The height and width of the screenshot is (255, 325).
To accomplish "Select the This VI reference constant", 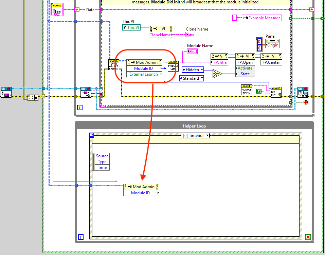I will [131, 27].
